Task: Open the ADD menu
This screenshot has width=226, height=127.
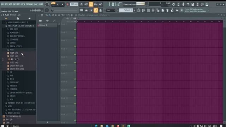Action: [11, 4]
